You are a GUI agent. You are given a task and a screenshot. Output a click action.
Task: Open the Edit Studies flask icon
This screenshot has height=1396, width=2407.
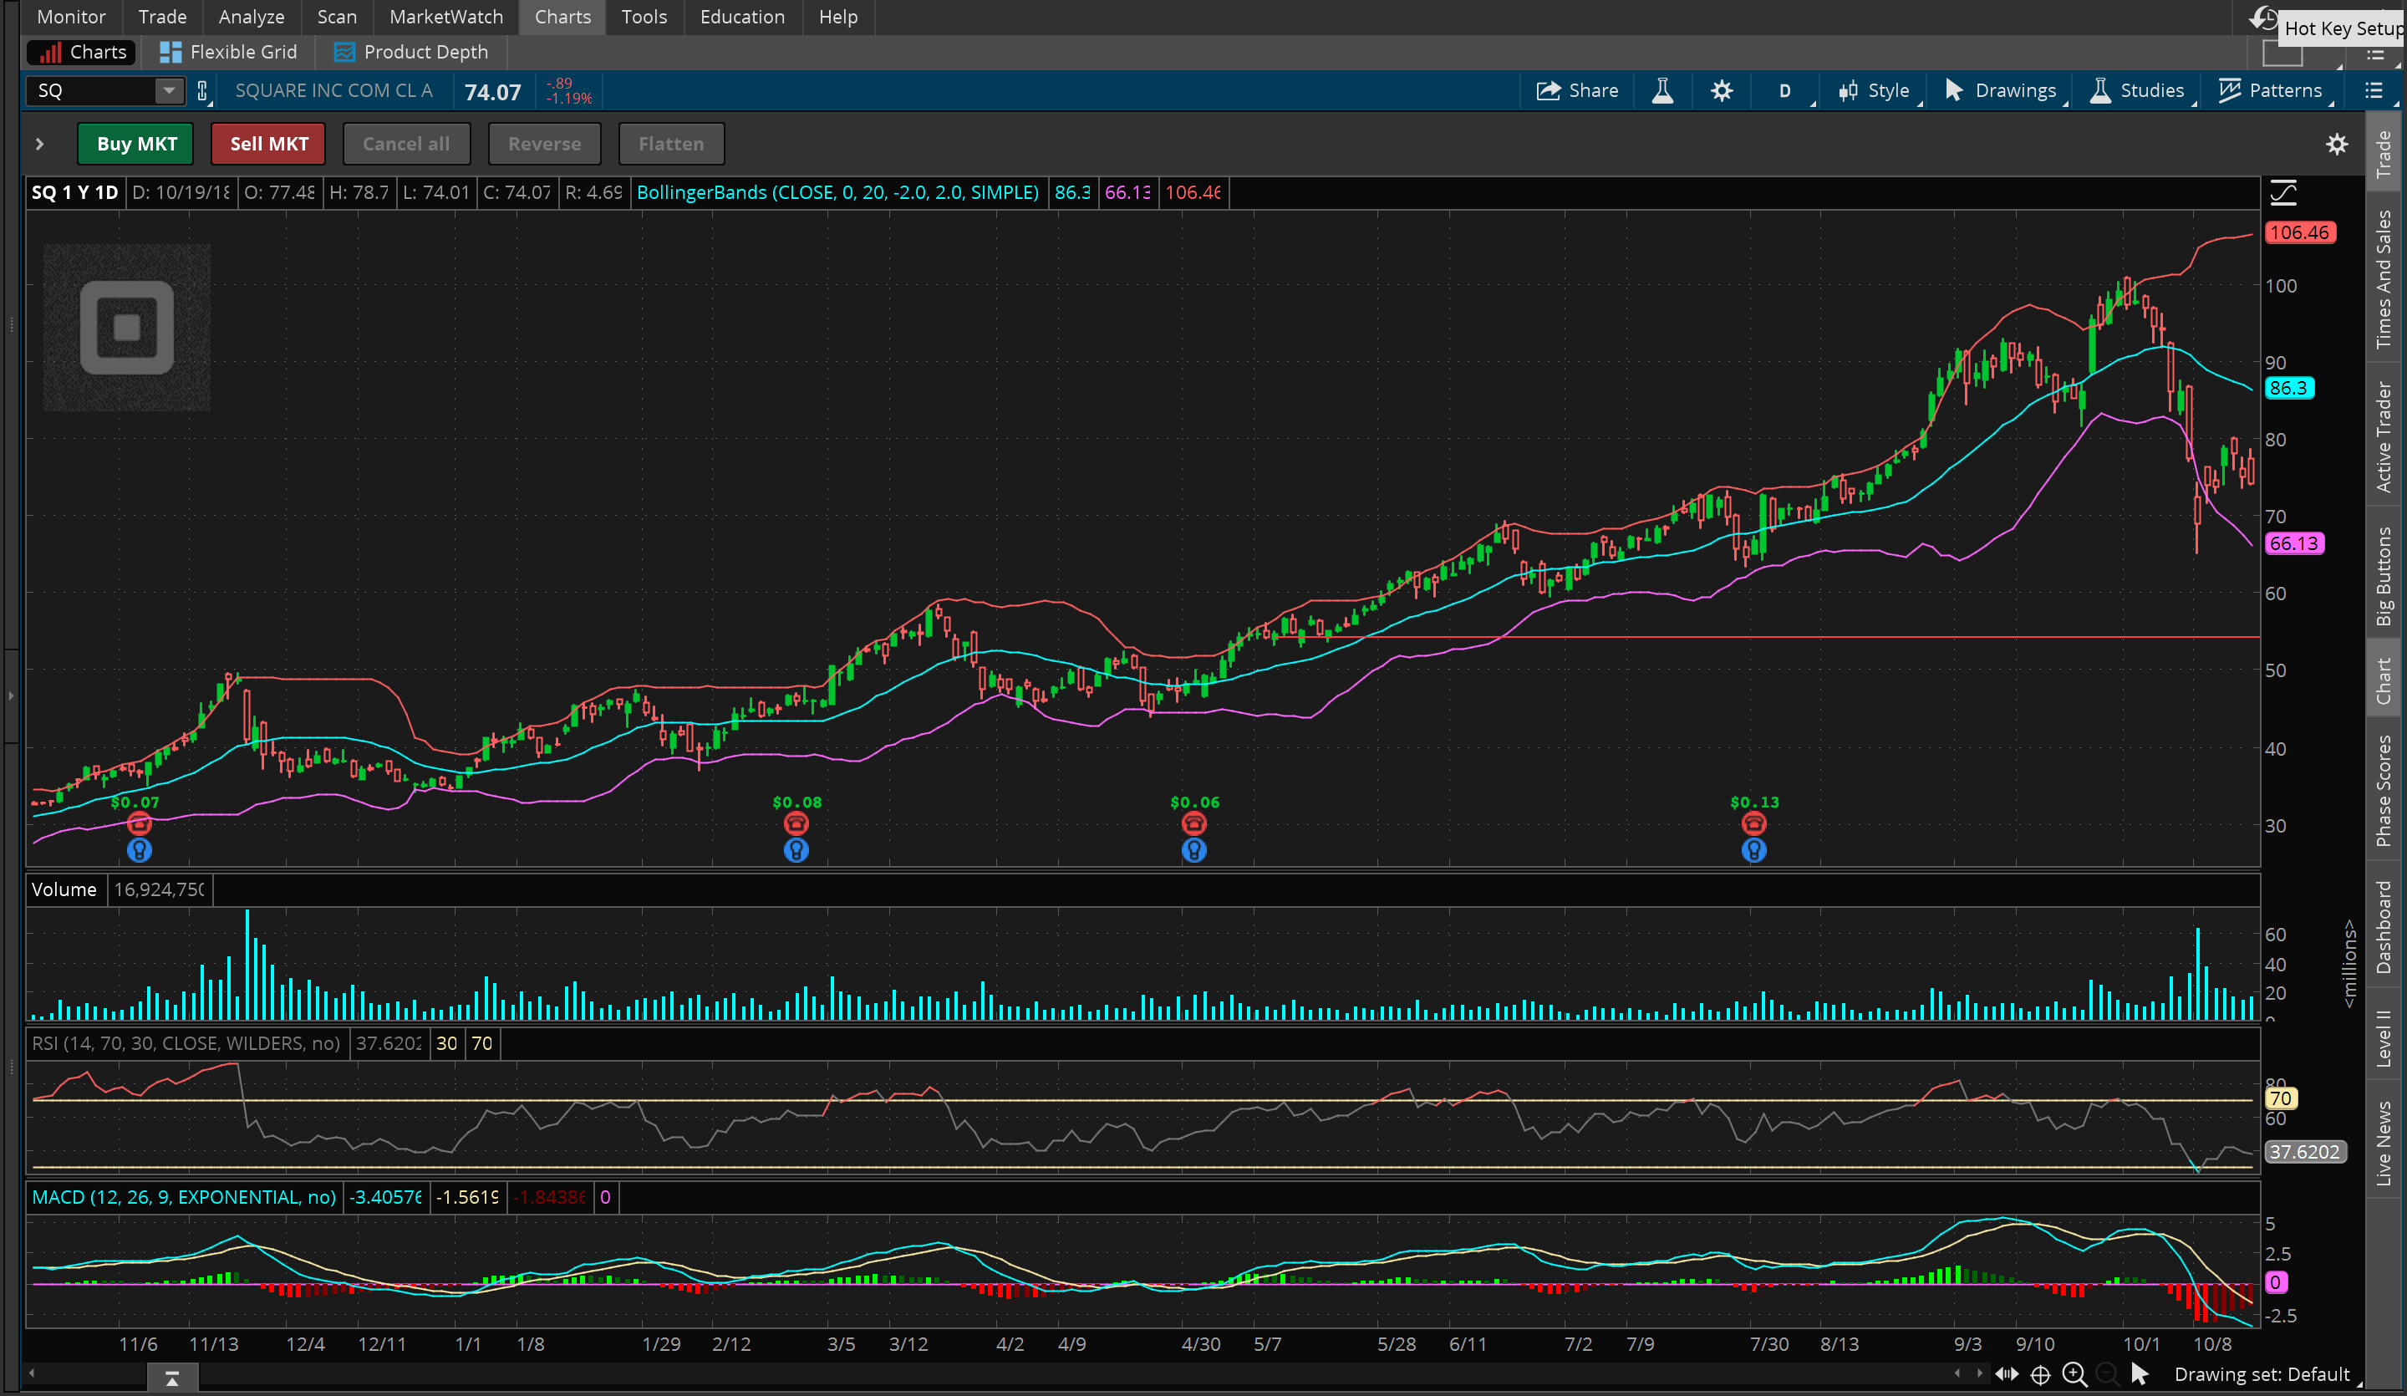pyautogui.click(x=1662, y=91)
